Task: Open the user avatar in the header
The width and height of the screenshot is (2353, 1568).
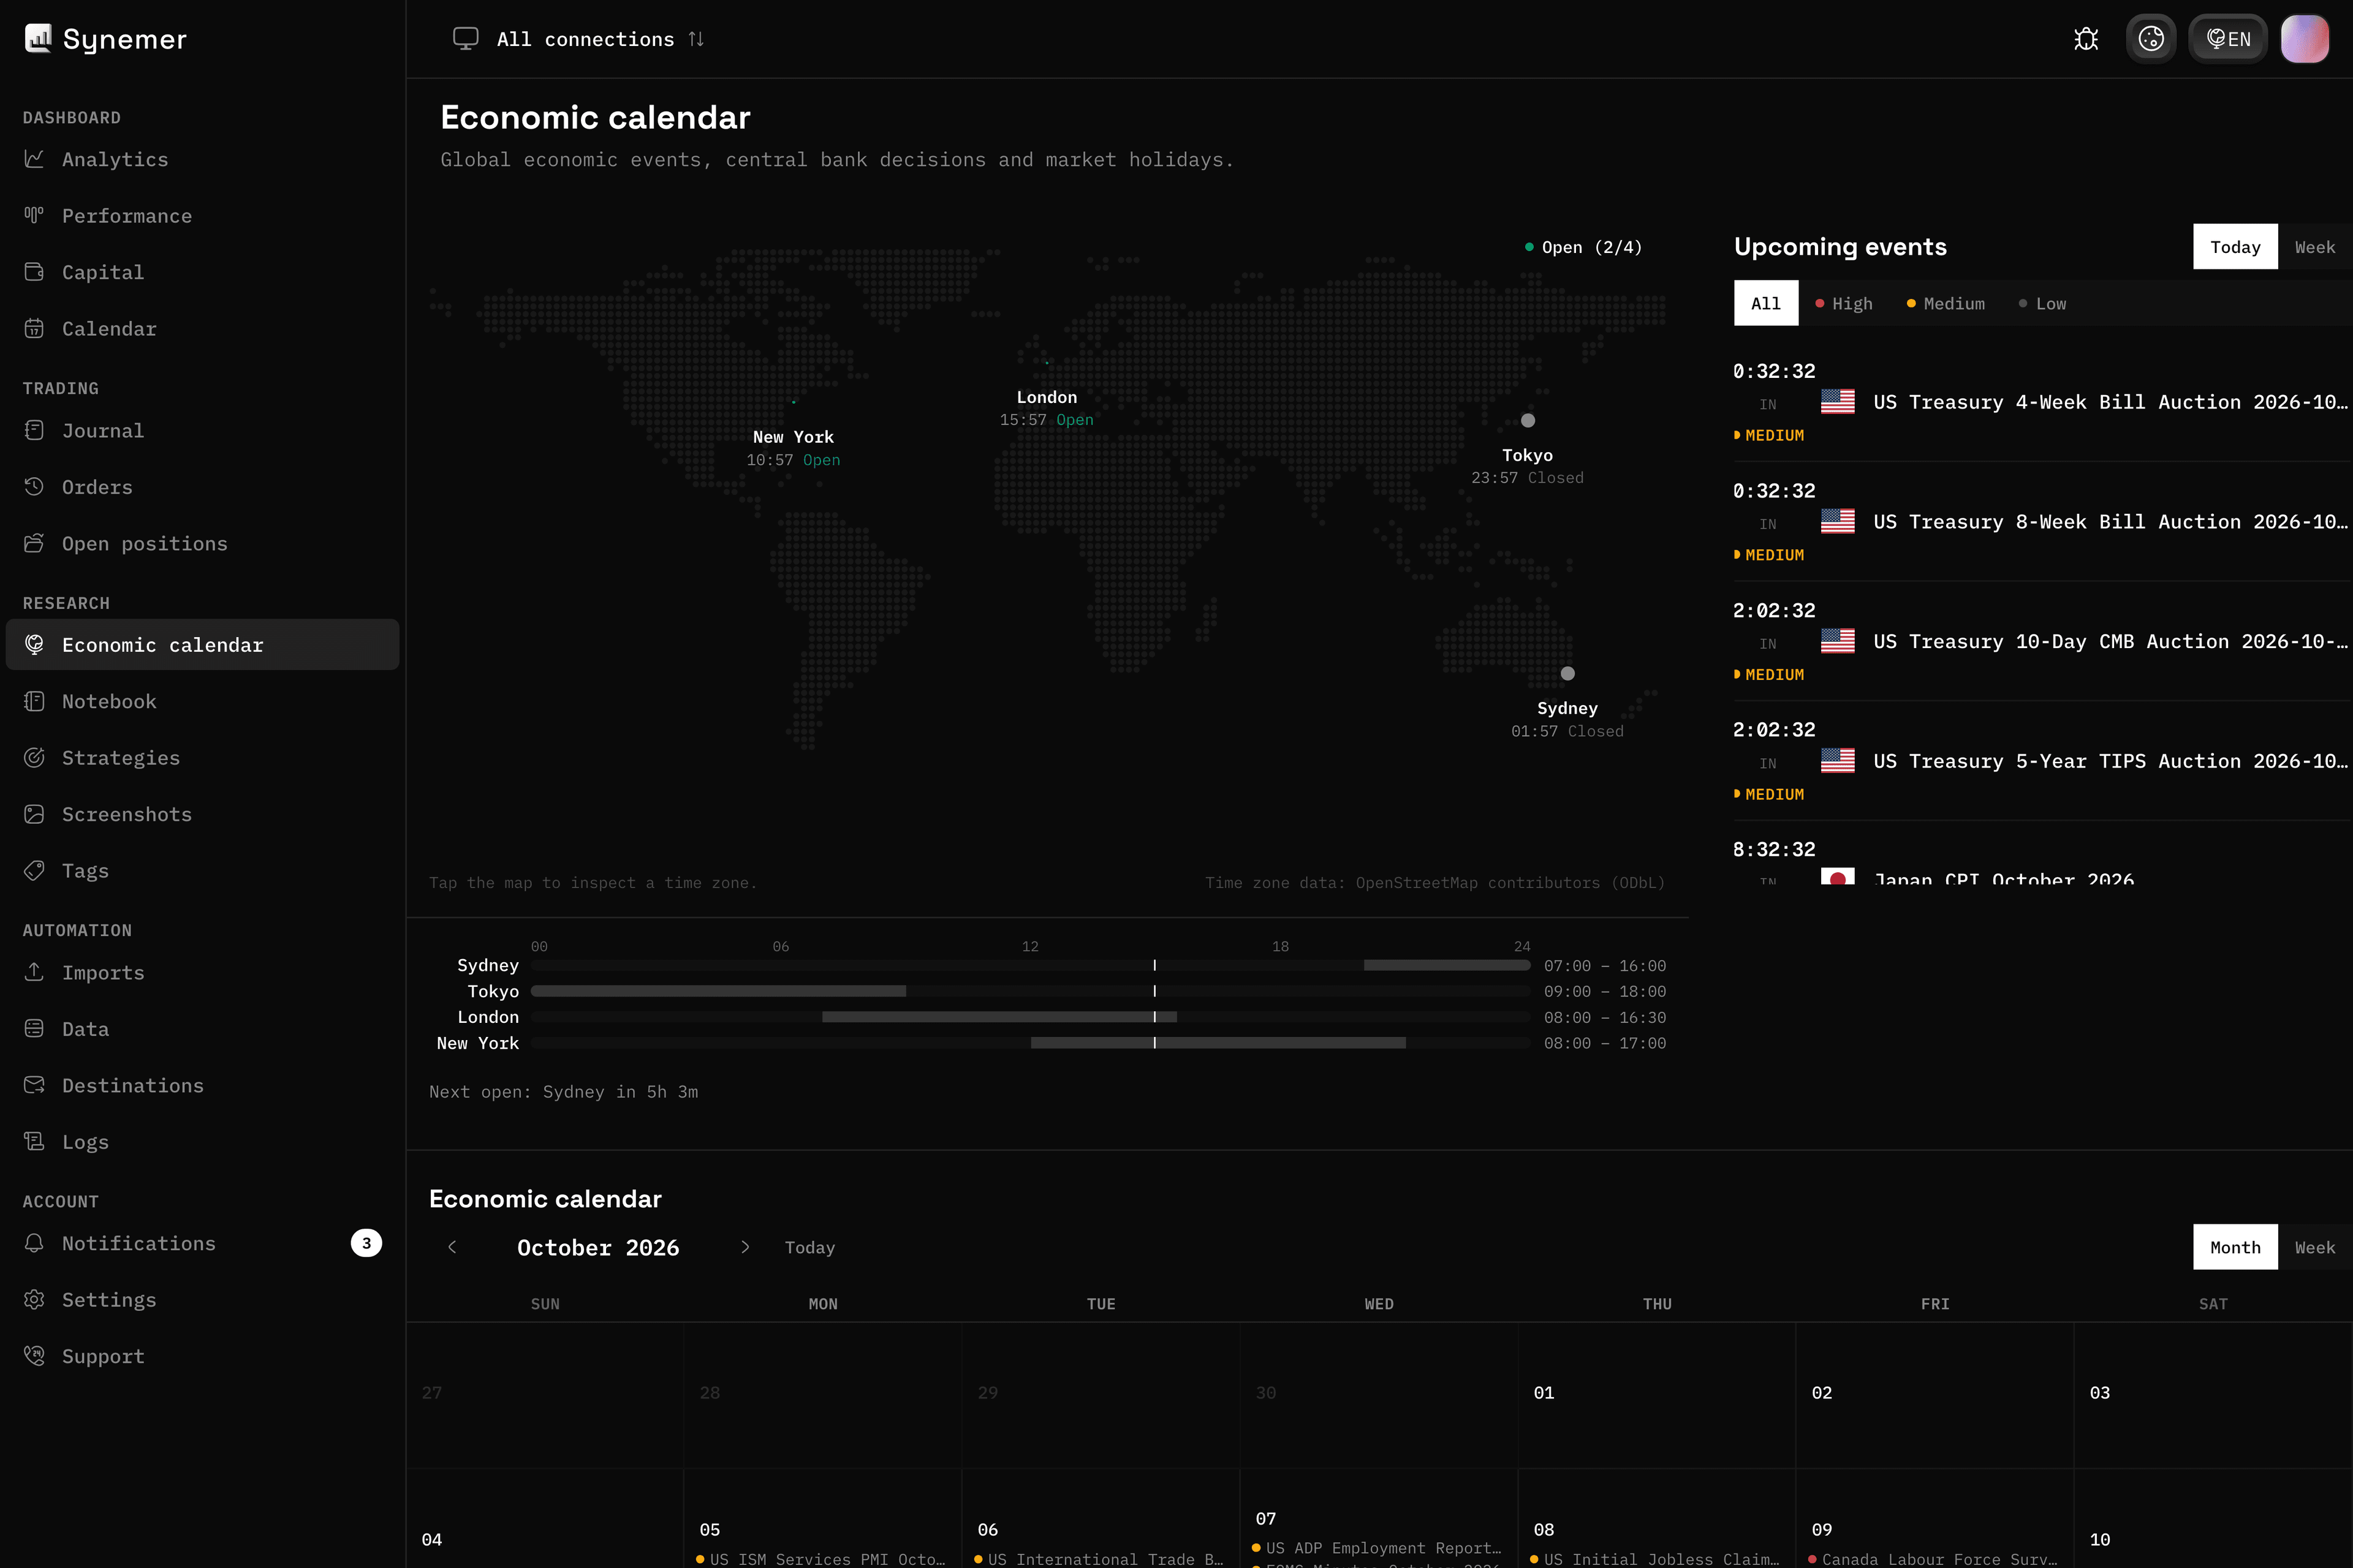Action: coord(2305,39)
